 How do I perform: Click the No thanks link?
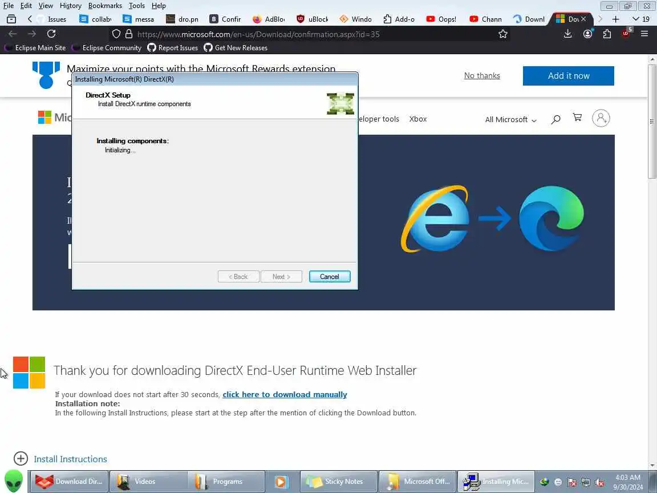482,75
